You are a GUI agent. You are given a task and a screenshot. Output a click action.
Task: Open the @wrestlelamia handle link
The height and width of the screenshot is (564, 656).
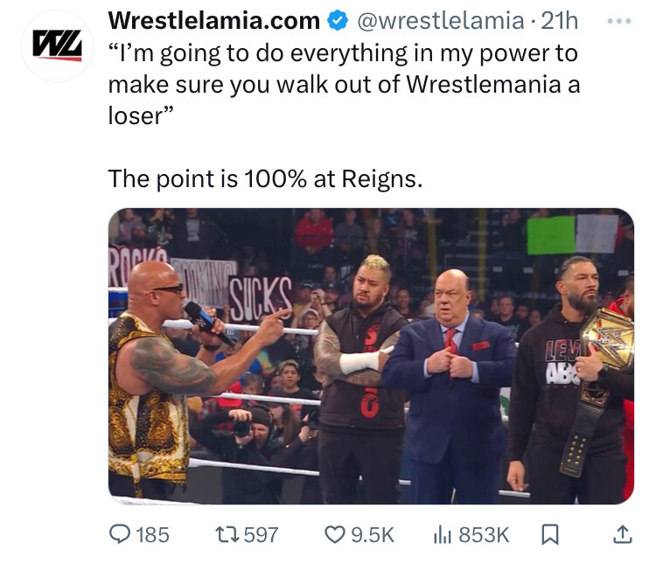pos(441,21)
